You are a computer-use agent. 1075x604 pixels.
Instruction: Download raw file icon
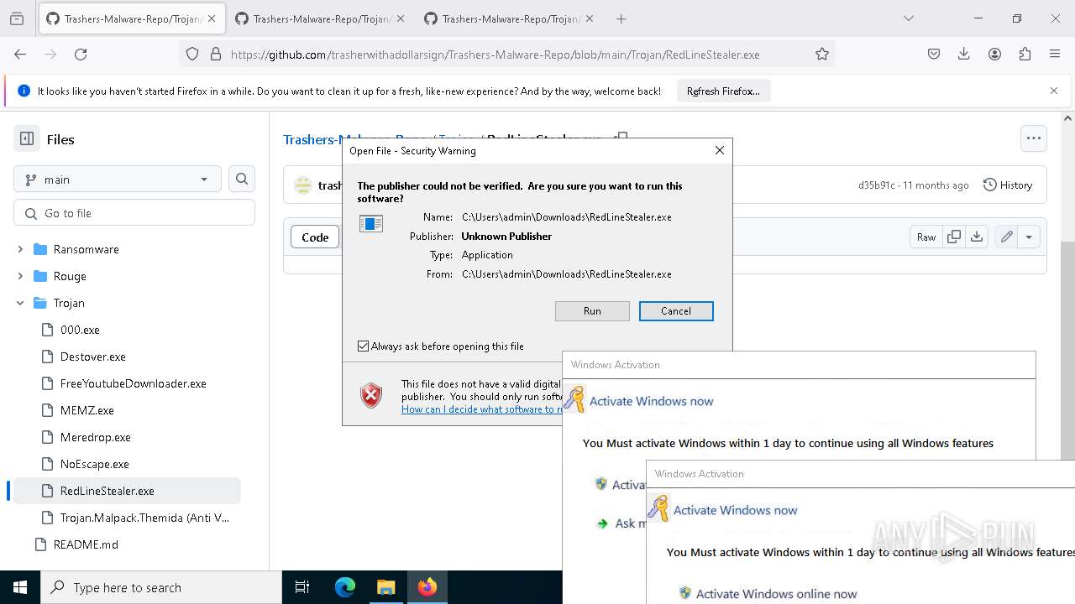(977, 237)
